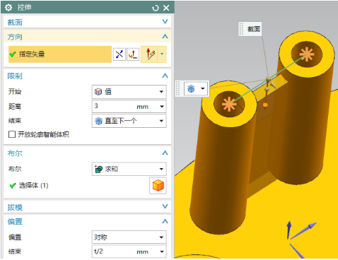Collapse the 偏置 section
The width and height of the screenshot is (338, 260).
click(165, 221)
